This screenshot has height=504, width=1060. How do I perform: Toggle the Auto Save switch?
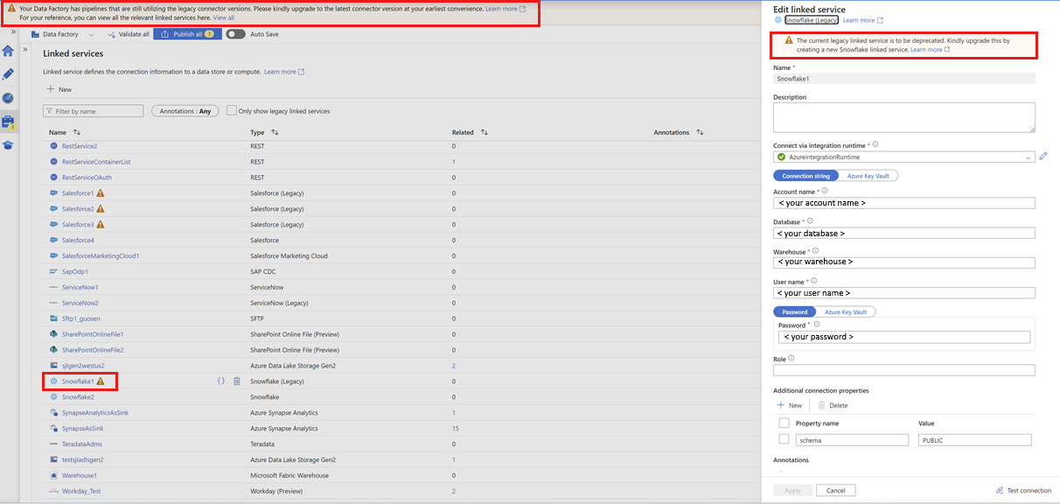(x=235, y=34)
